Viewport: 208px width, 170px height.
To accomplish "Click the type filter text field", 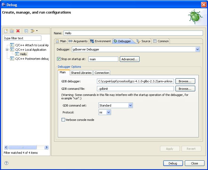I will click(x=23, y=38).
